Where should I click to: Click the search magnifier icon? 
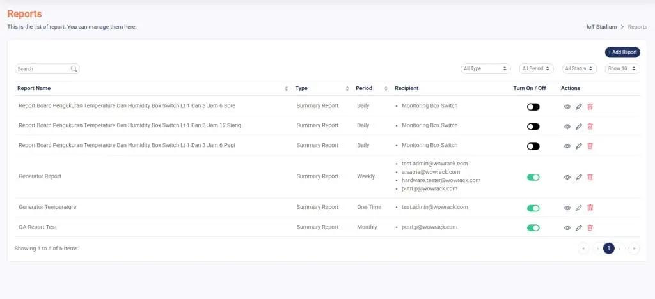[74, 69]
